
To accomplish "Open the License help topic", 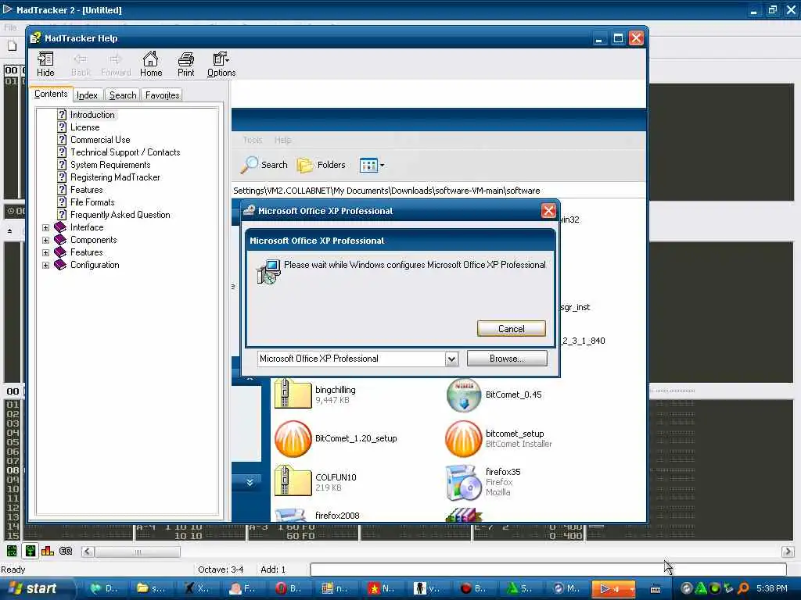I will click(x=84, y=127).
